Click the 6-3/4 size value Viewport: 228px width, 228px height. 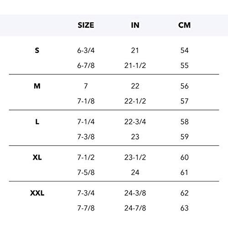point(86,51)
